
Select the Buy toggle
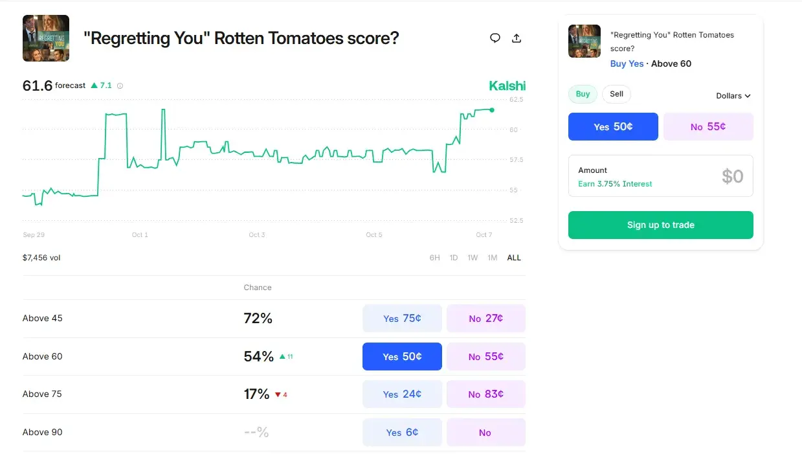(582, 94)
